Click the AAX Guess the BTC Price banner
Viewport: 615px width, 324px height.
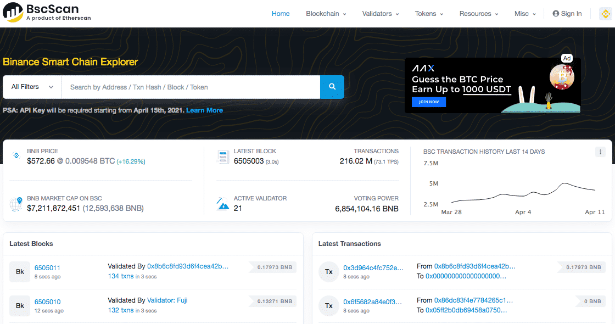[x=492, y=85]
